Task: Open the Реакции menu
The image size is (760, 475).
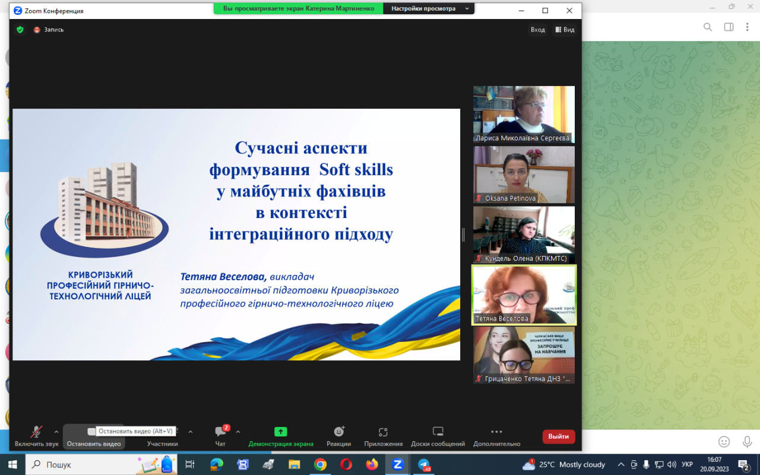Action: (338, 436)
